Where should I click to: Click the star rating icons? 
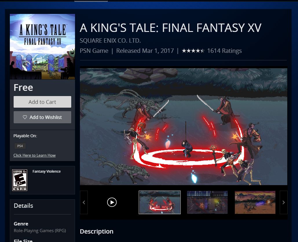click(193, 51)
